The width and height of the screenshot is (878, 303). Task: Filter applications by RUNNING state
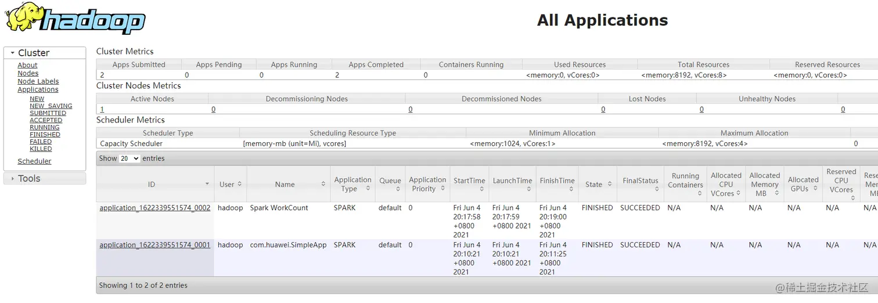[45, 128]
